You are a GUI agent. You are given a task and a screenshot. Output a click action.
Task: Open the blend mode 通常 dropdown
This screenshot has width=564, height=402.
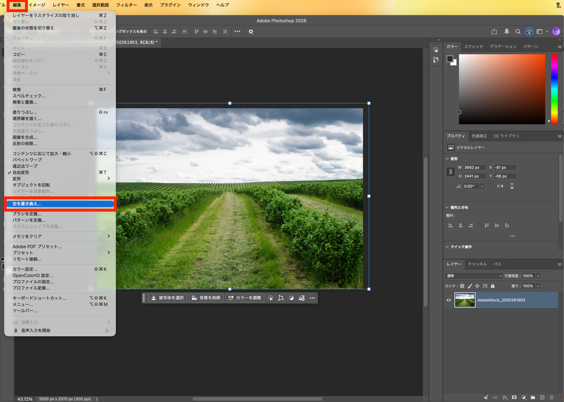pyautogui.click(x=474, y=276)
